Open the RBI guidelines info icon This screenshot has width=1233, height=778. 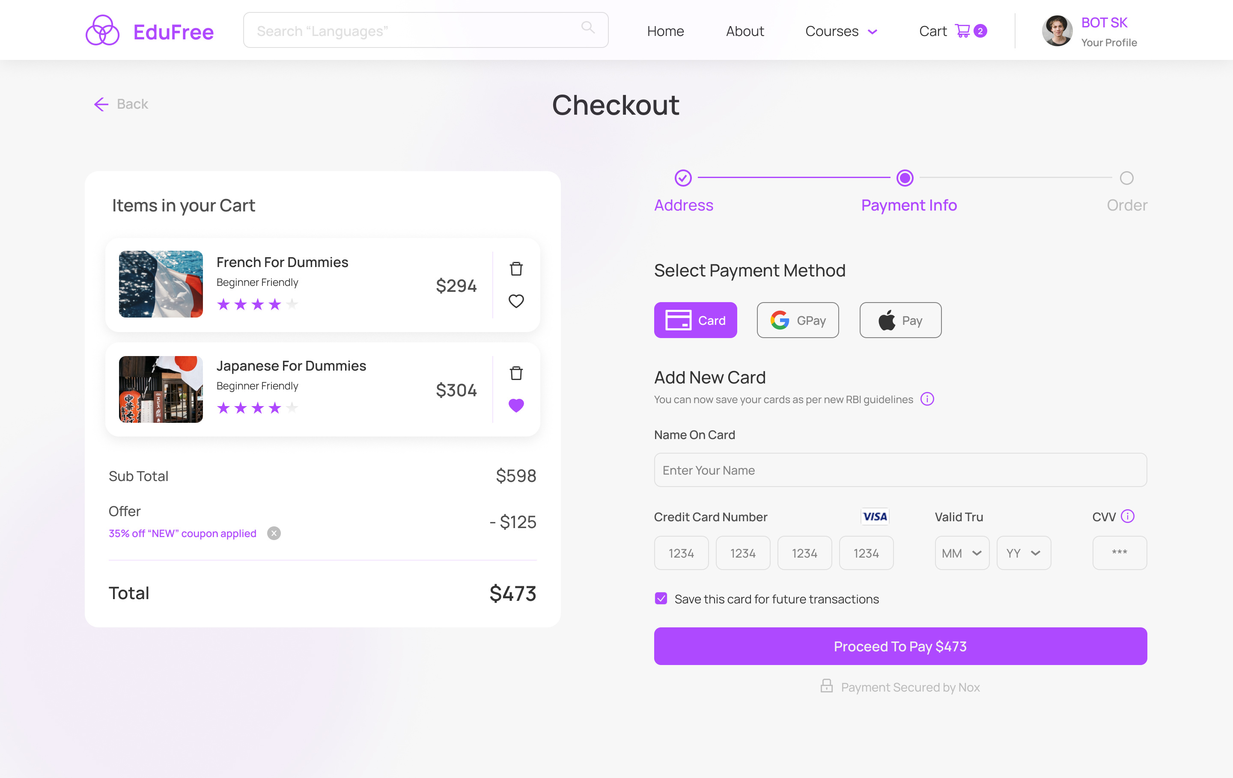[927, 399]
